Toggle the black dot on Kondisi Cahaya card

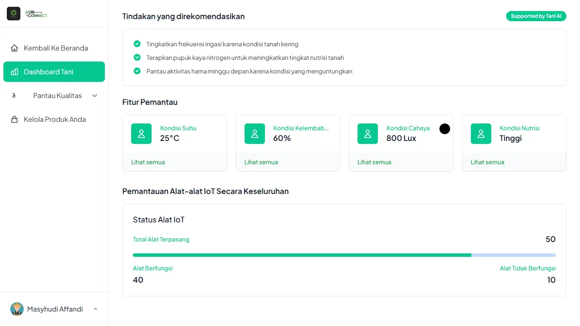click(x=445, y=129)
